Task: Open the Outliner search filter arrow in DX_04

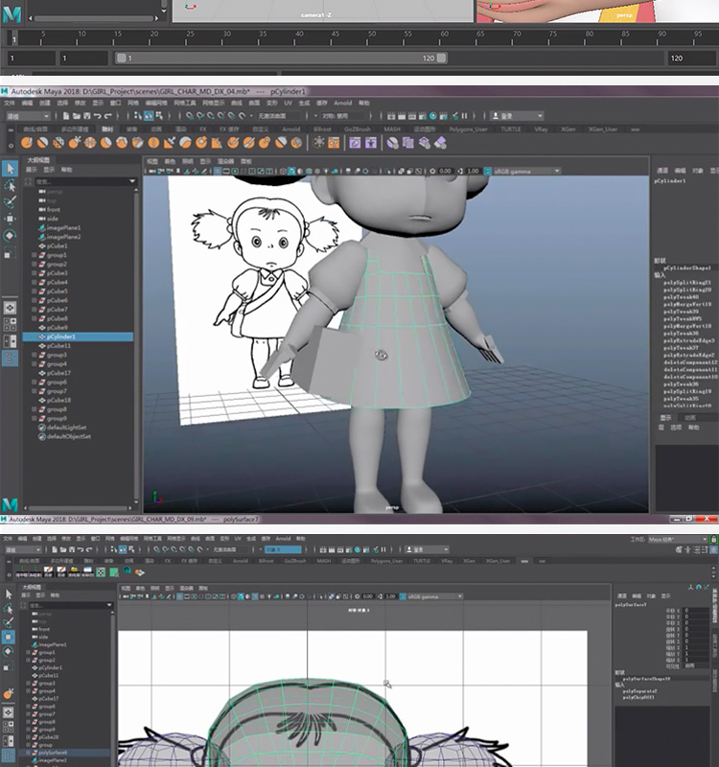Action: [x=132, y=181]
